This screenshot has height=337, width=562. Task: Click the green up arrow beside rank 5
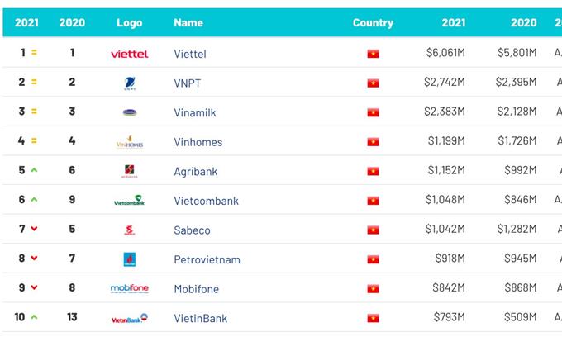coord(34,170)
